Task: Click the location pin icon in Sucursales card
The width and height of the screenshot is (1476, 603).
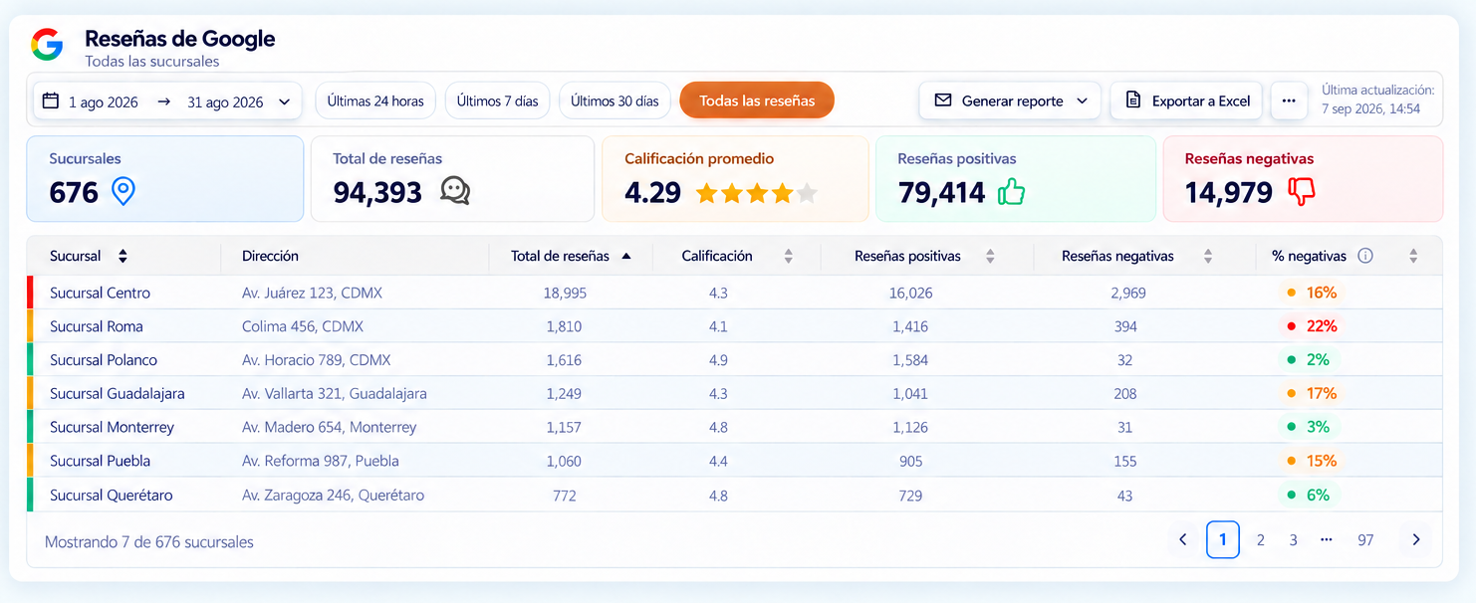Action: (123, 191)
